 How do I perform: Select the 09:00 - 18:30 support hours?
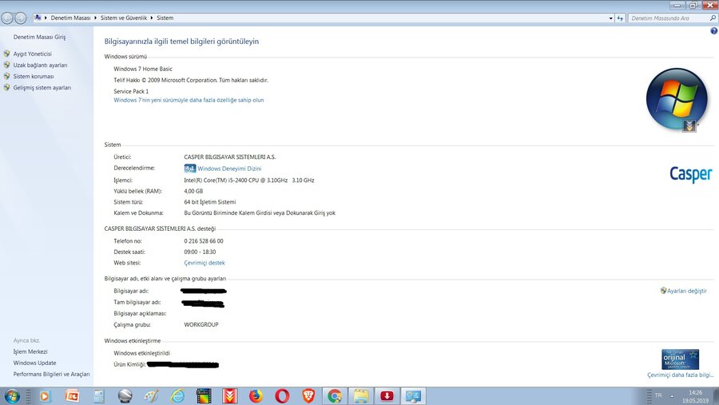(x=200, y=252)
